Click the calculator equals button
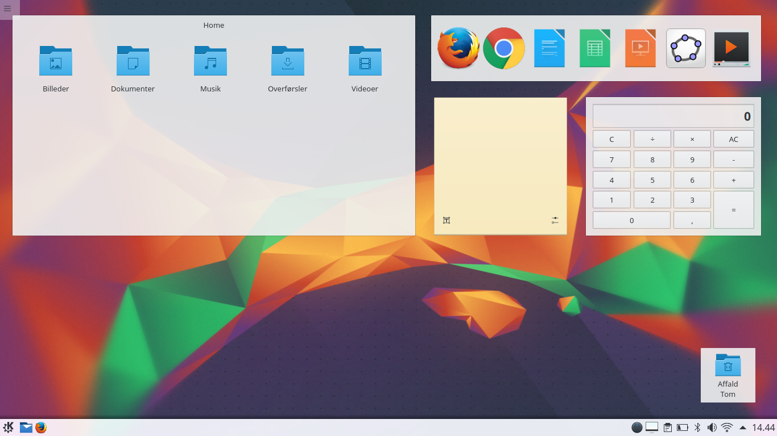The height and width of the screenshot is (436, 777). click(734, 209)
